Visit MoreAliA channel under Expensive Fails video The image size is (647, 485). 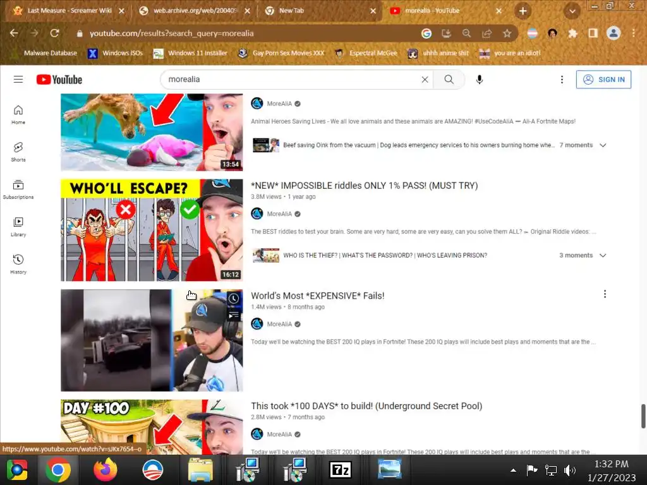[279, 324]
